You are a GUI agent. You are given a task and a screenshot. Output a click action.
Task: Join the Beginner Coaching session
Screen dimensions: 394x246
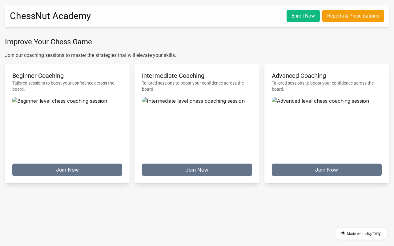tap(67, 170)
